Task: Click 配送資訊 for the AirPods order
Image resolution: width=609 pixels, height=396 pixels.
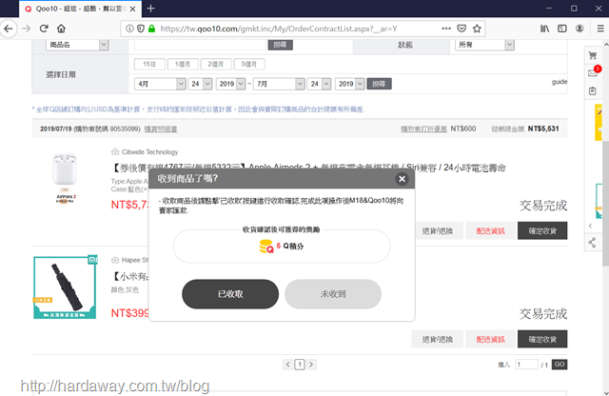Action: coord(491,230)
